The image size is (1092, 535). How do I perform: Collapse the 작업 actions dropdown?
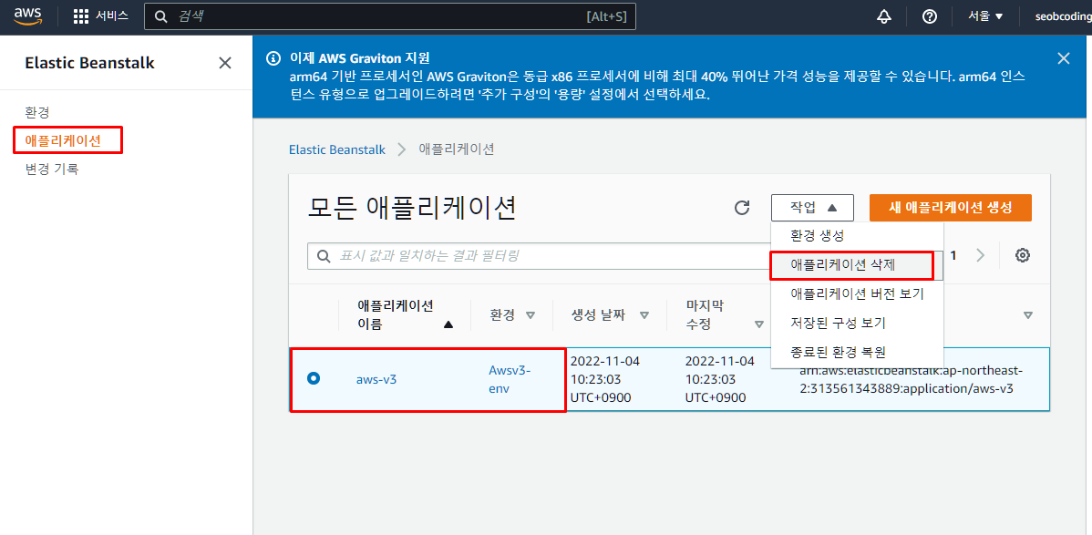813,208
